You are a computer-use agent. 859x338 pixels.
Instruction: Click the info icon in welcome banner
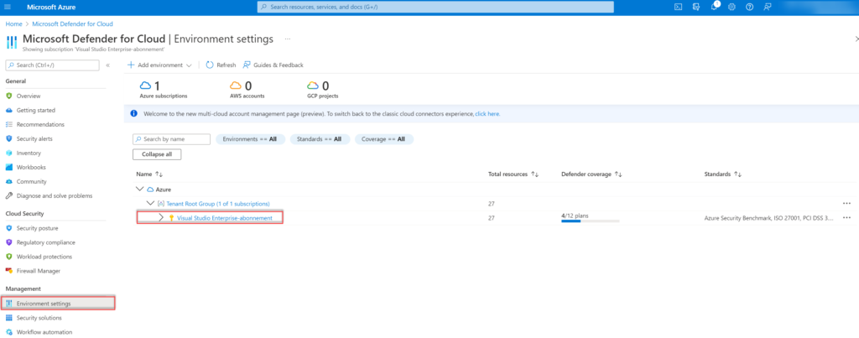click(133, 114)
